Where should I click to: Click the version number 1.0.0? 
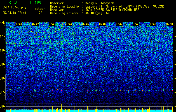tap(38, 3)
